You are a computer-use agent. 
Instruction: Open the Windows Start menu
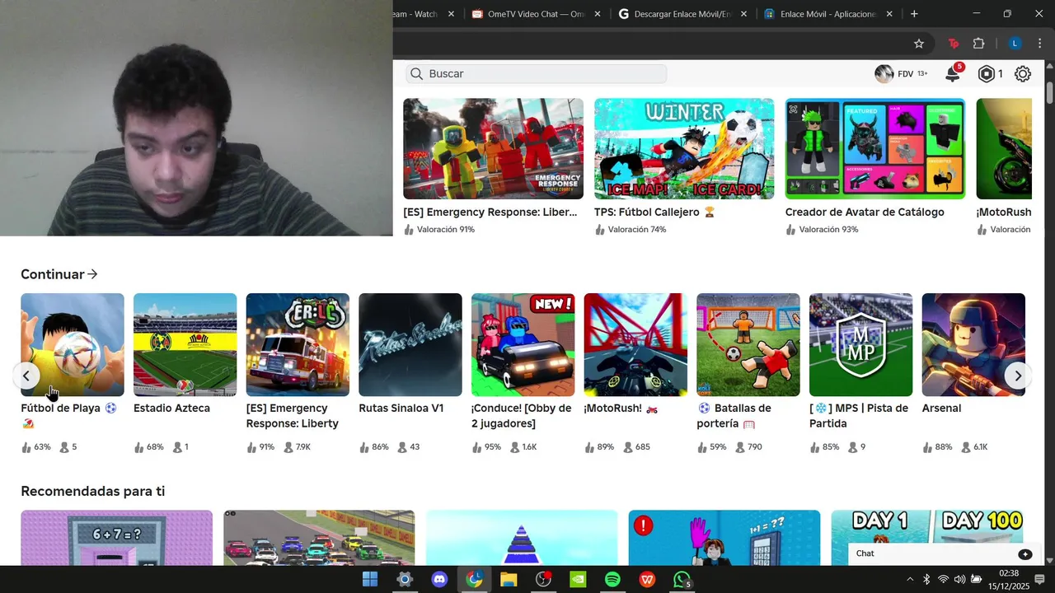(x=370, y=580)
